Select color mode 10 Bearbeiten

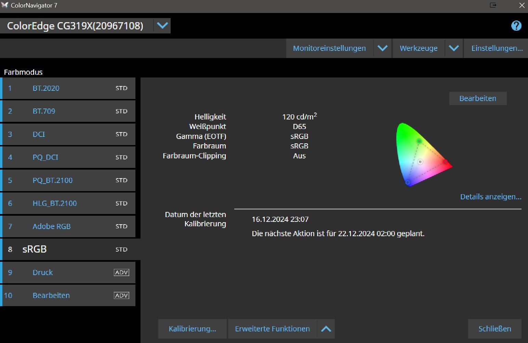tap(68, 296)
